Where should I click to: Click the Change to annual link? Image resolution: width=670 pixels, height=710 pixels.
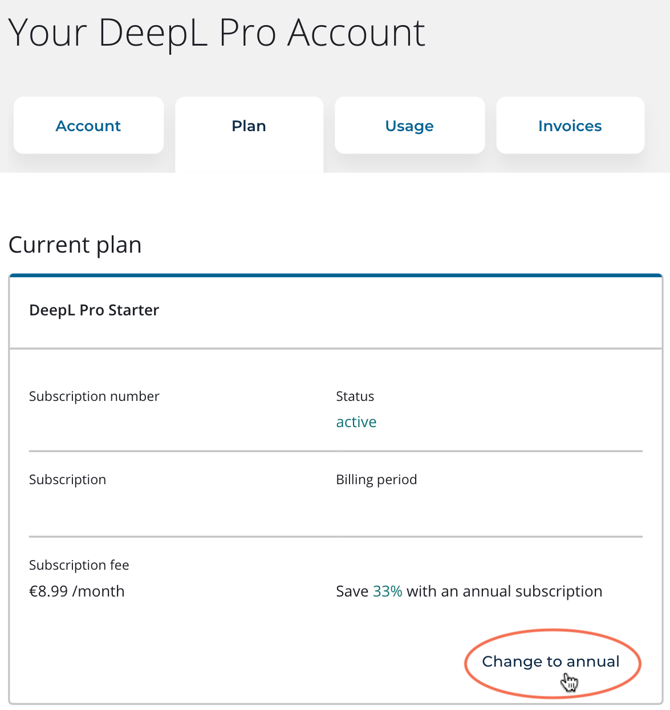click(x=551, y=662)
